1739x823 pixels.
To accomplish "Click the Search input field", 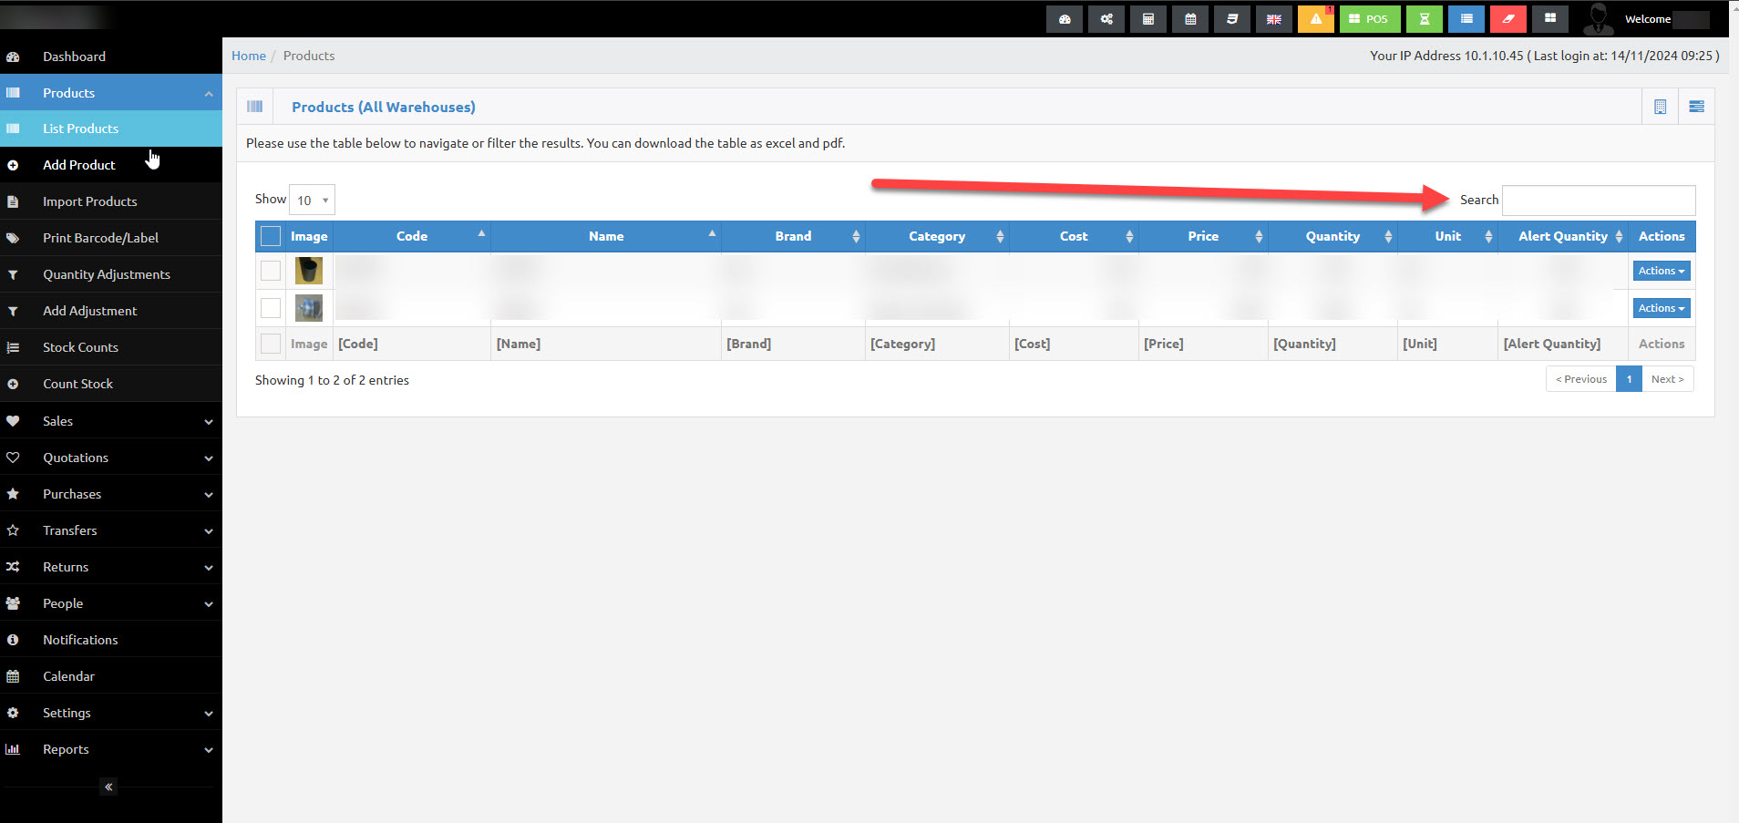I will click(x=1599, y=200).
